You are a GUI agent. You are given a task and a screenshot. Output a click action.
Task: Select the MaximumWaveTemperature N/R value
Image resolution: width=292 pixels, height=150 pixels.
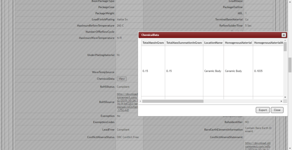[x=119, y=38]
